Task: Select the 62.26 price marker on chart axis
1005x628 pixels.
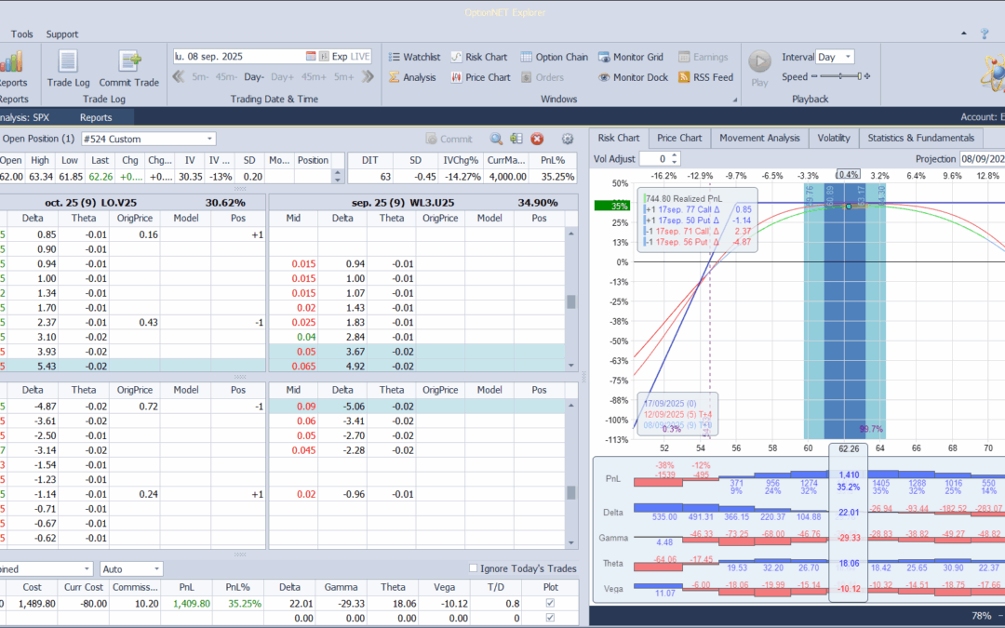Action: point(849,449)
